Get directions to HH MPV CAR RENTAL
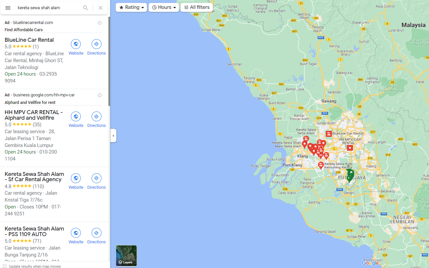This screenshot has width=429, height=268. pos(96,116)
